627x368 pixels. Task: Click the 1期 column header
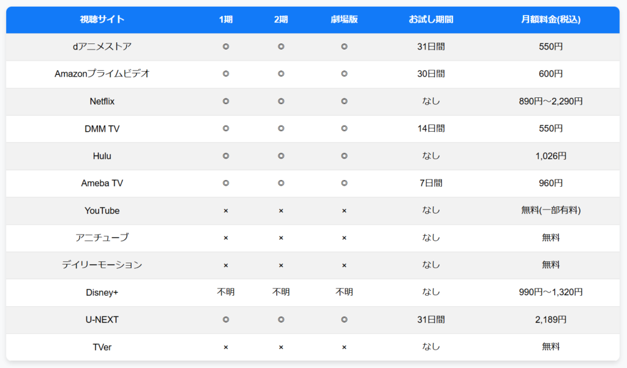pyautogui.click(x=225, y=19)
